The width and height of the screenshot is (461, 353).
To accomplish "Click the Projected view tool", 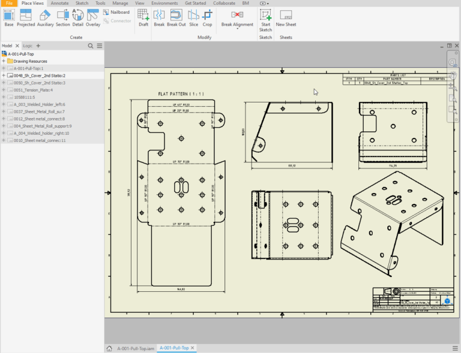I will [26, 18].
